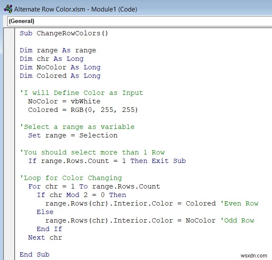Viewport: 272px width, 260px height.
Task: Click the comment 'I will Define Color as Input'
Action: click(81, 93)
